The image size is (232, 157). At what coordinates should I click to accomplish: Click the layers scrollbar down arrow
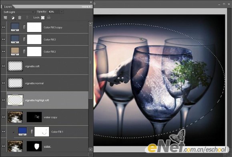point(90,150)
